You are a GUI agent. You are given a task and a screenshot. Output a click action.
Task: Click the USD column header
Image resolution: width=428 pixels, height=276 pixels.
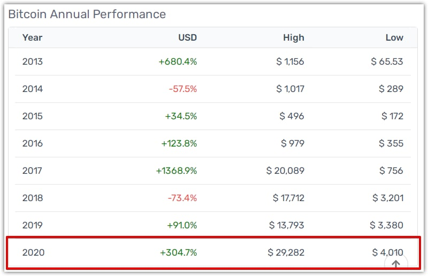pyautogui.click(x=188, y=37)
